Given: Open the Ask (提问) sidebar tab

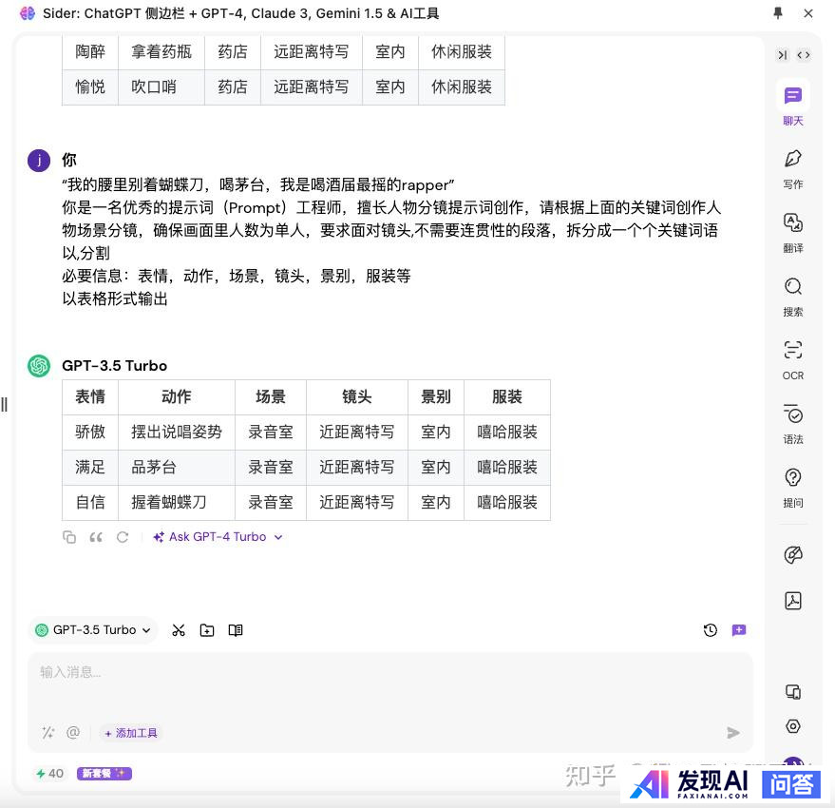Looking at the screenshot, I should (x=792, y=487).
